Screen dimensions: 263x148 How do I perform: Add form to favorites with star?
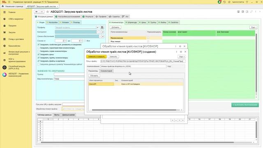pos(48,12)
